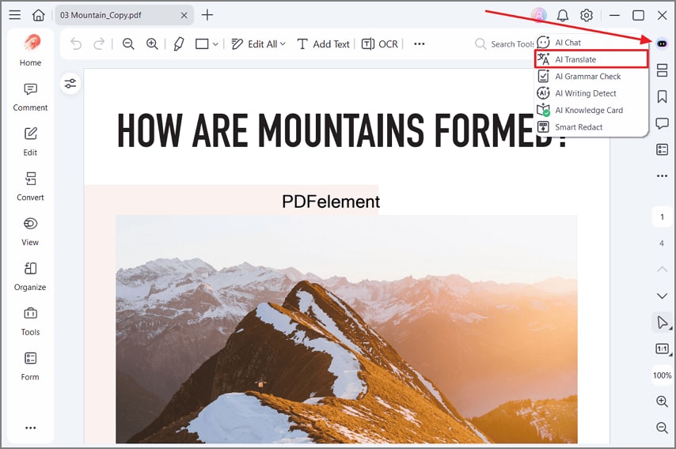Viewport: 676px width, 449px height.
Task: Open more toolbar options ellipsis
Action: (419, 44)
